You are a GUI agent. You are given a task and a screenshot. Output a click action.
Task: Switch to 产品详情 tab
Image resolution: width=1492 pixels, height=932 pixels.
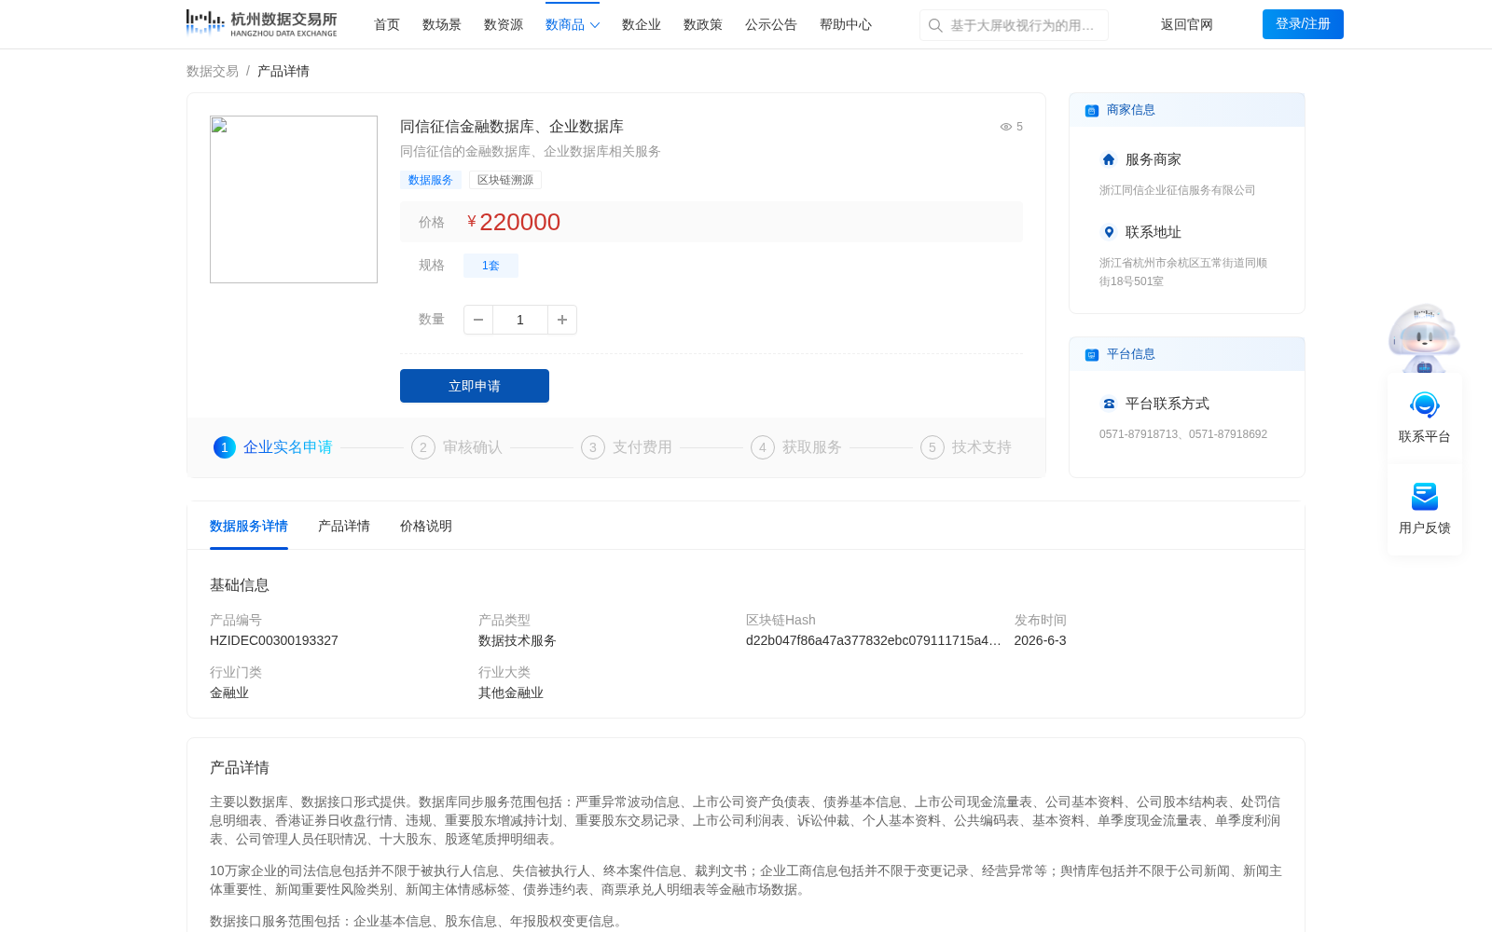(344, 527)
